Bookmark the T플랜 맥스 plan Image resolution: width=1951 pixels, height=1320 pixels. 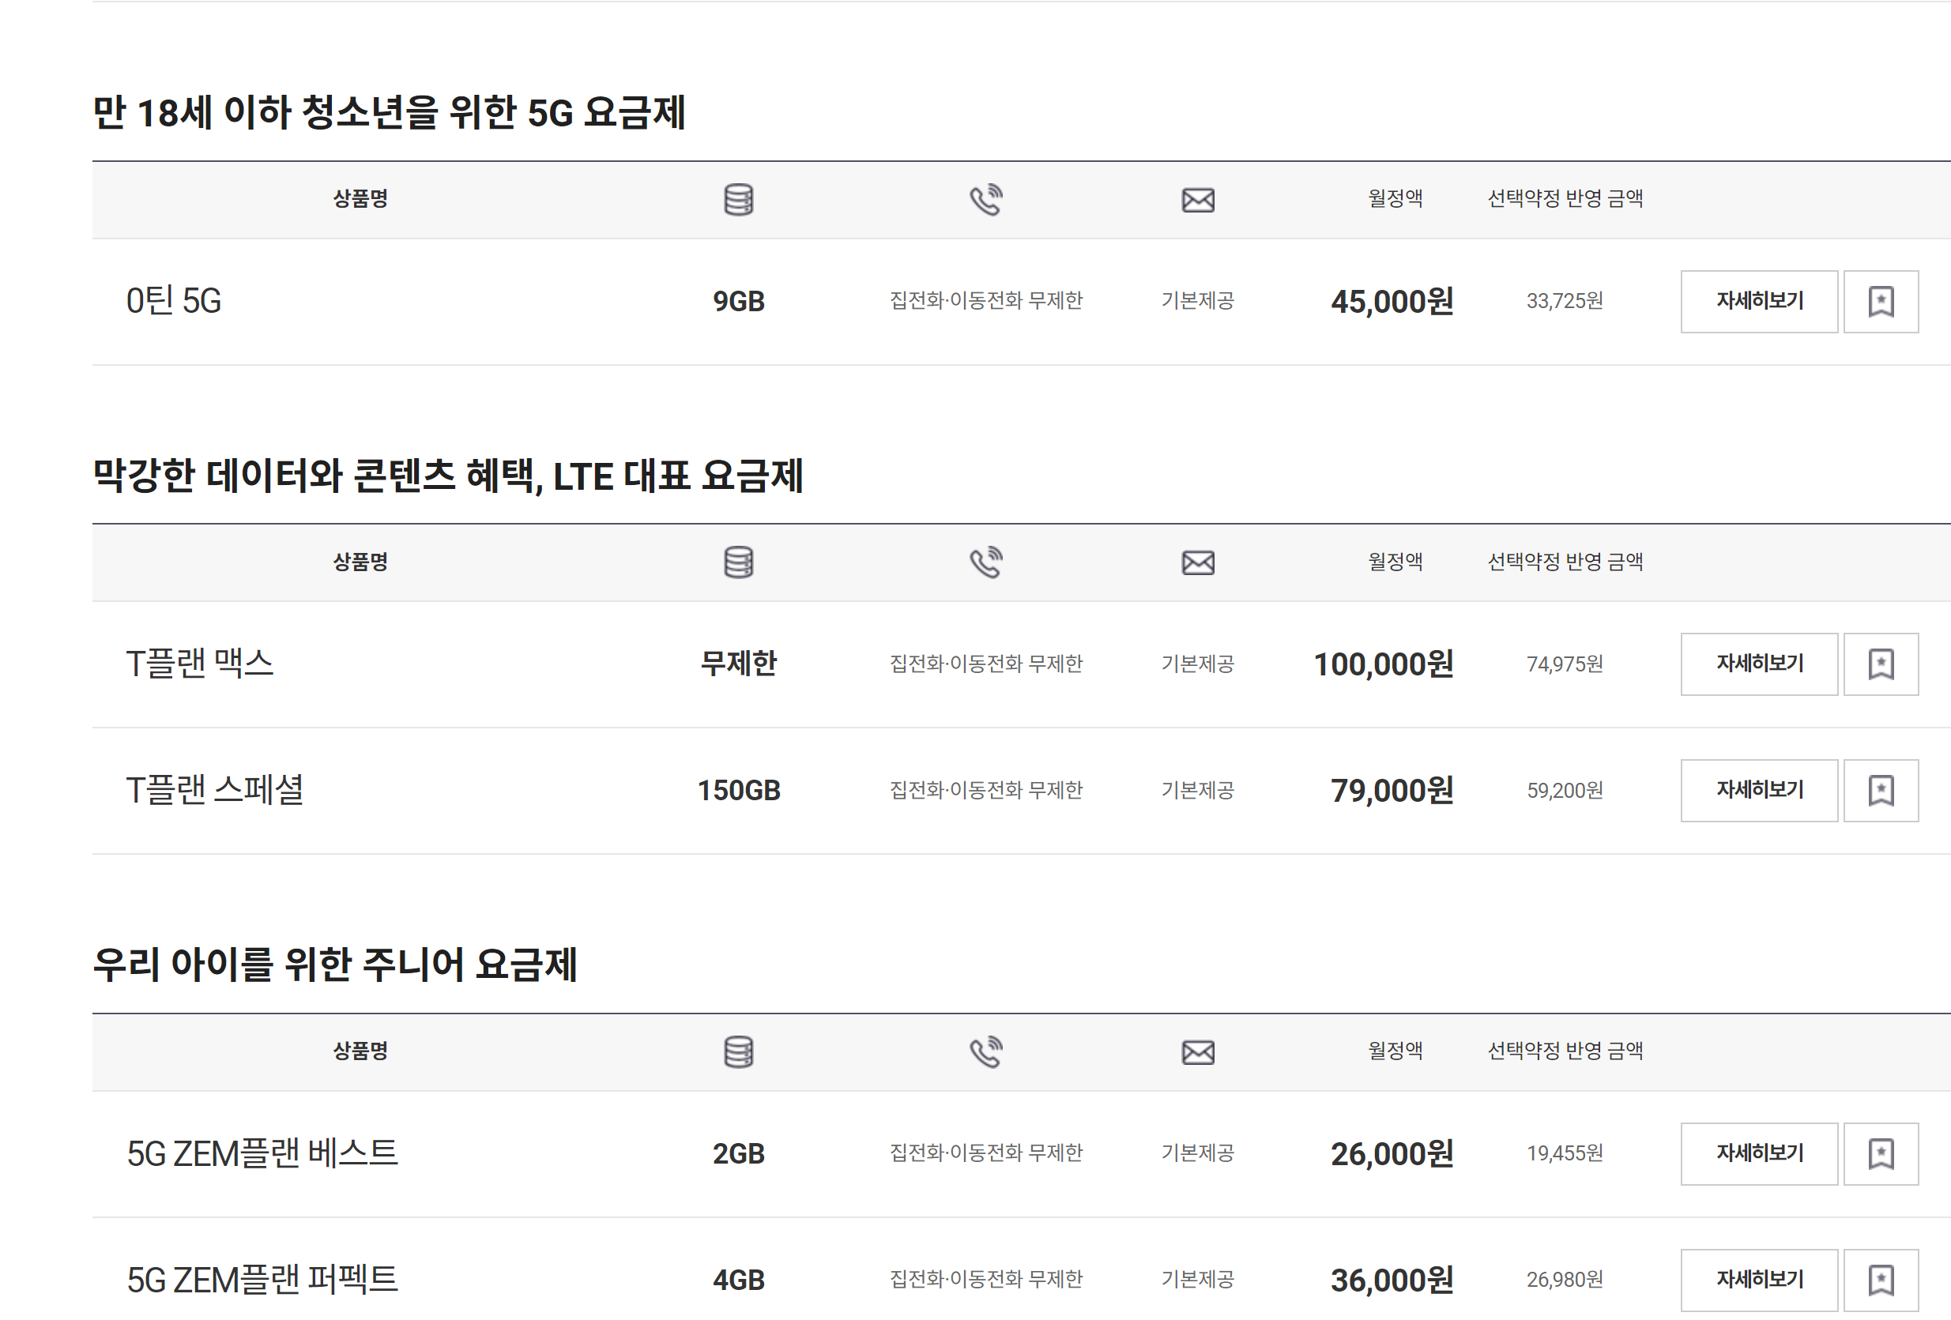1882,664
